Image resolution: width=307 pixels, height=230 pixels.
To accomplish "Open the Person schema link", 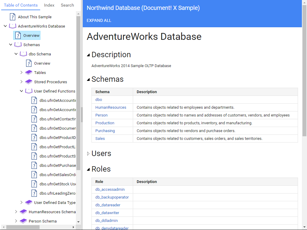I will point(101,115).
